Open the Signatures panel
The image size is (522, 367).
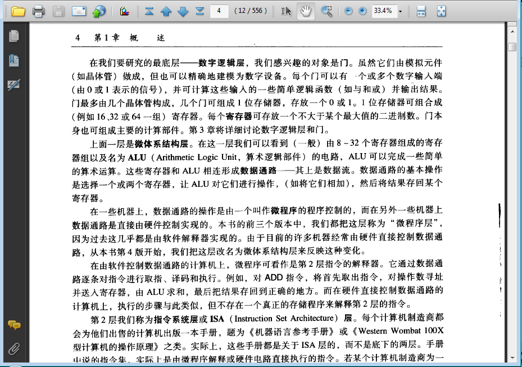pos(14,85)
